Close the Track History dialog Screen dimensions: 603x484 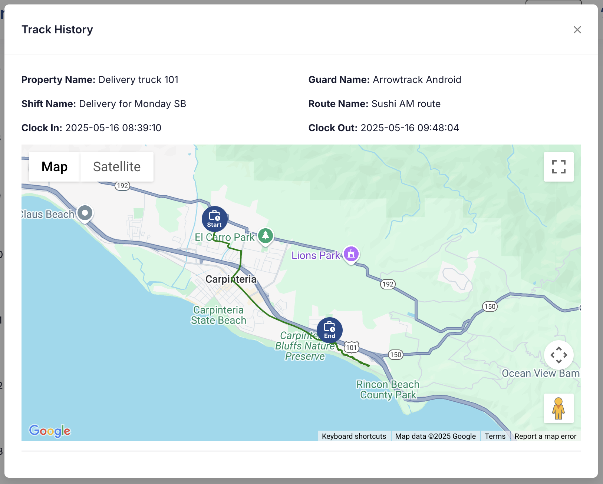pos(577,30)
